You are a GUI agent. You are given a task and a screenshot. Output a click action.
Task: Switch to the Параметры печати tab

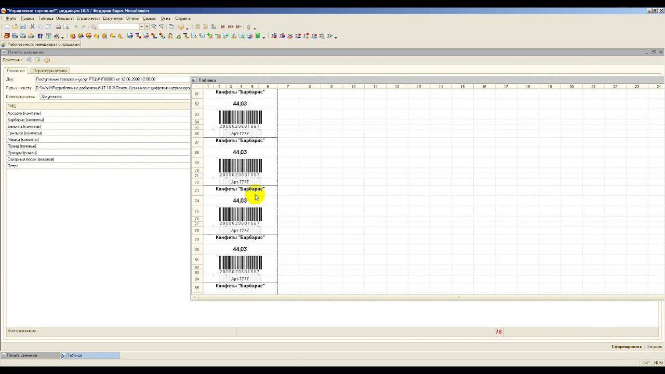pyautogui.click(x=50, y=71)
